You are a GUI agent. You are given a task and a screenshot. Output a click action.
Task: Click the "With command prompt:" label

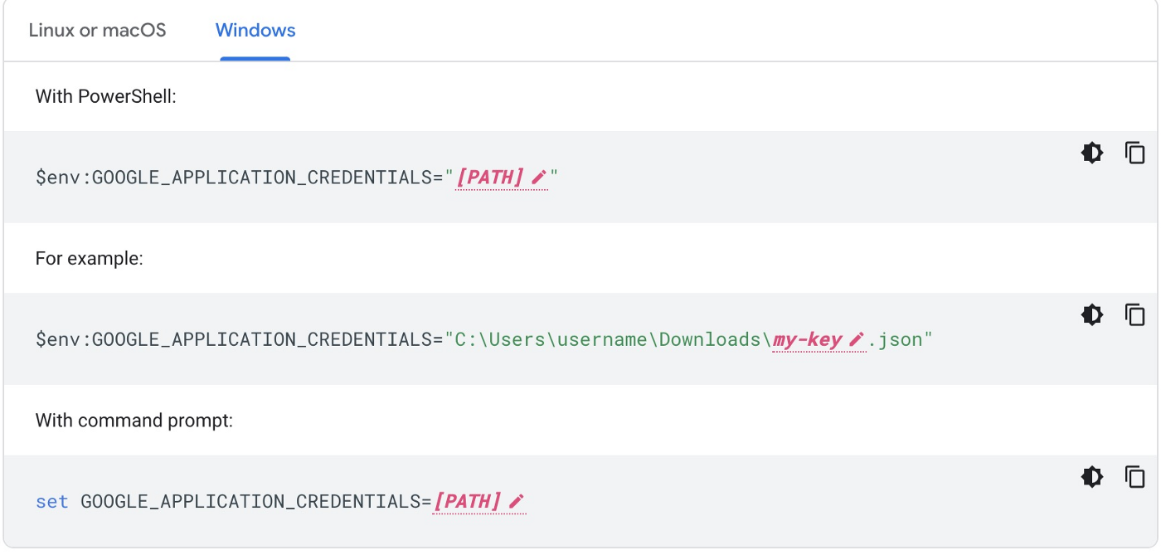coord(134,421)
